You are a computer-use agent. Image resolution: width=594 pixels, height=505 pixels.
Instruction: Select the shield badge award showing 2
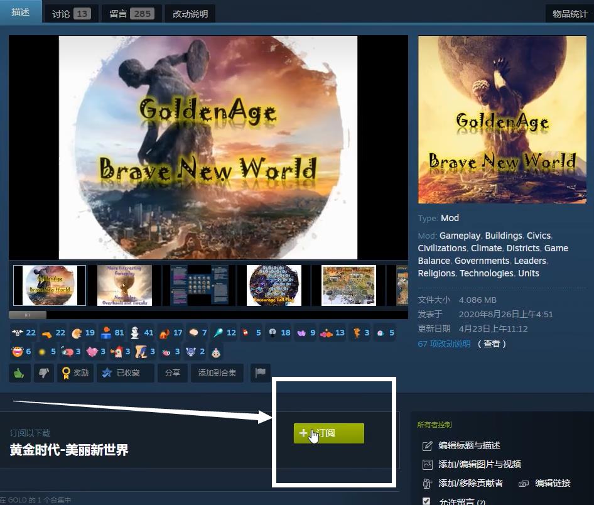pyautogui.click(x=195, y=352)
